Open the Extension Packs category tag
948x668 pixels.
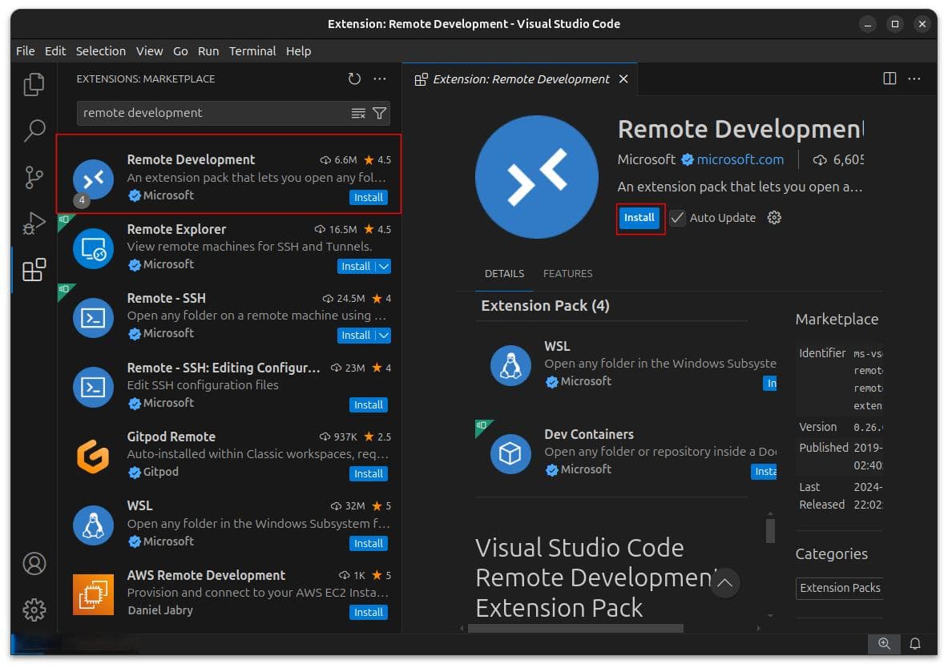pos(840,588)
